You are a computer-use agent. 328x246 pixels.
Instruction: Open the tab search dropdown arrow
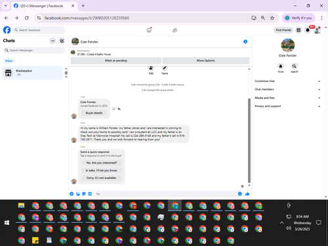click(x=6, y=6)
